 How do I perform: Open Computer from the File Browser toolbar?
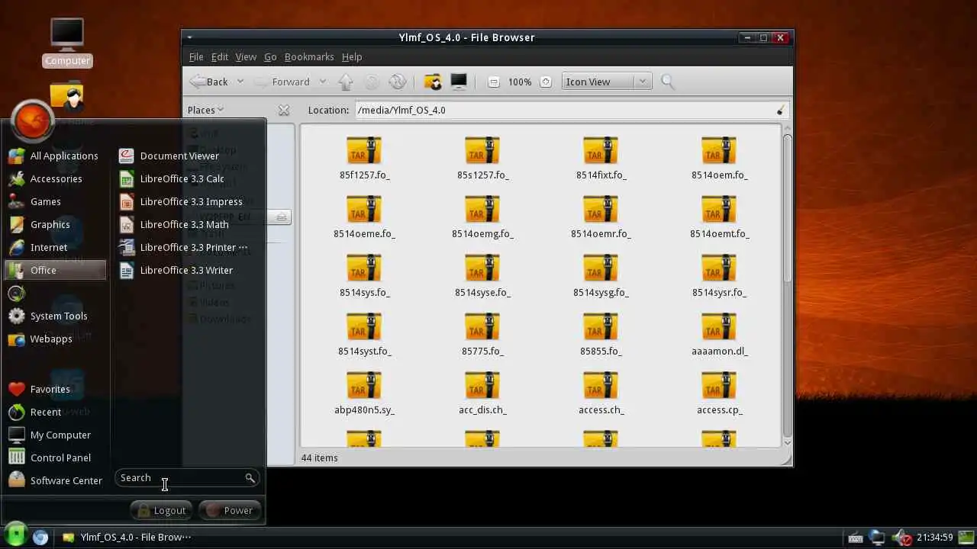coord(458,82)
